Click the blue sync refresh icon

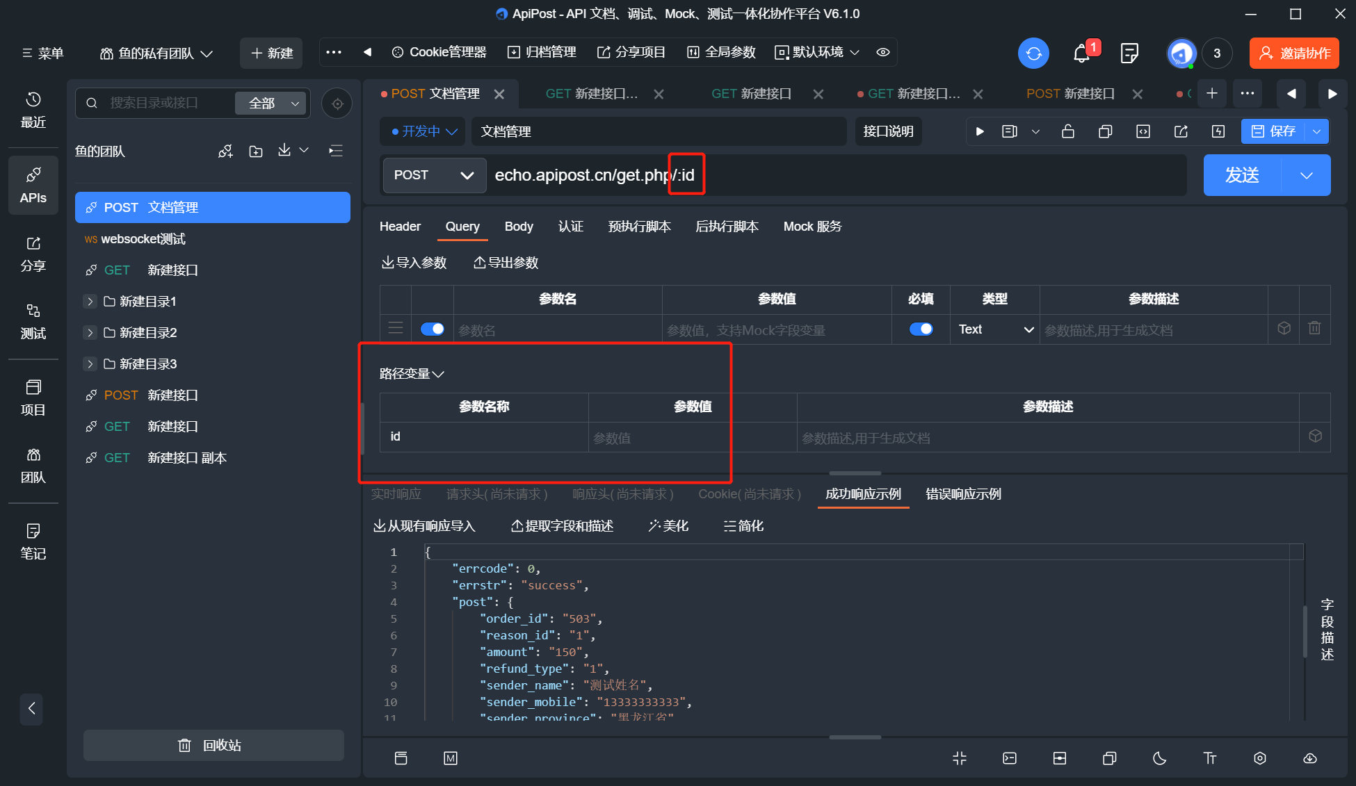1033,54
